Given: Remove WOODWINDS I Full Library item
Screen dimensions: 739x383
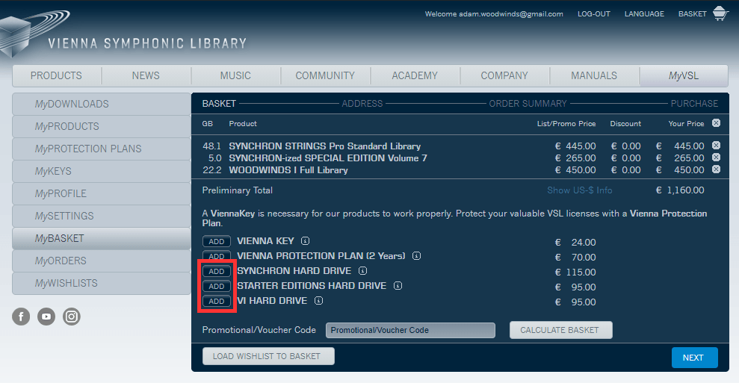Looking at the screenshot, I should pos(716,169).
